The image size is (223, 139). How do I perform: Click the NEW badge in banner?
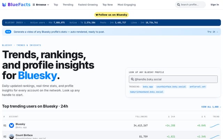pos(8,32)
